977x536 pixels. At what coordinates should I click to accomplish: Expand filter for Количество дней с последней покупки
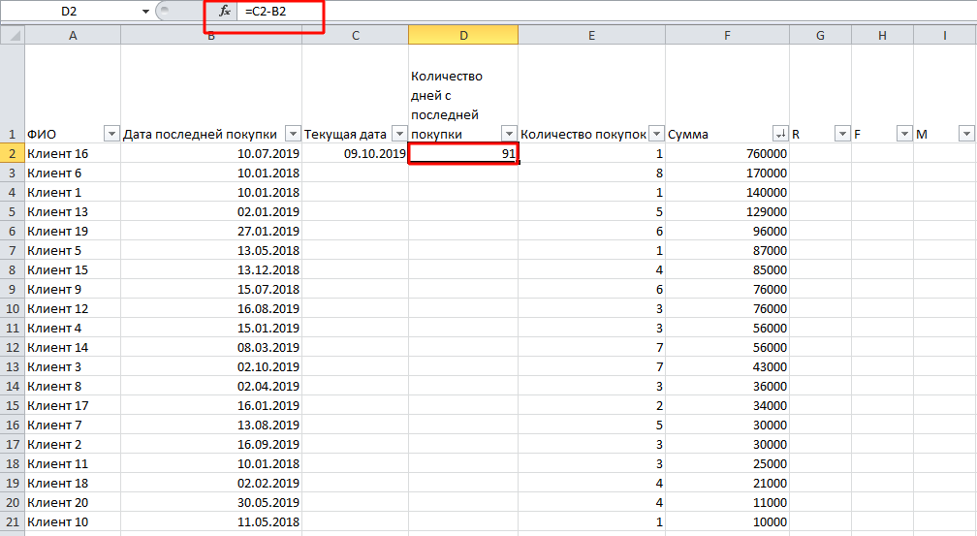[x=508, y=134]
